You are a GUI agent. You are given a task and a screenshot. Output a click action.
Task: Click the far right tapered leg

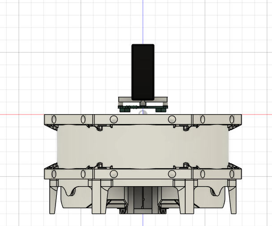point(233,196)
